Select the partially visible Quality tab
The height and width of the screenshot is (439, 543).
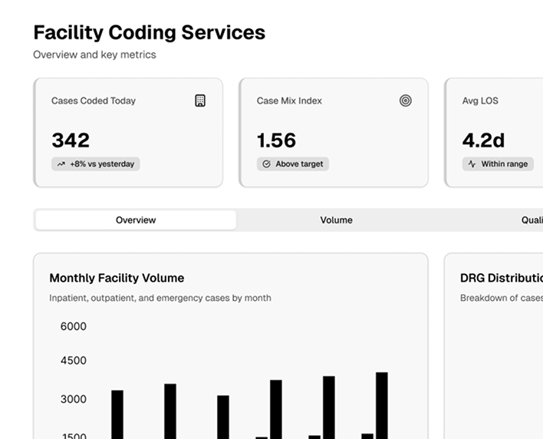(x=531, y=220)
